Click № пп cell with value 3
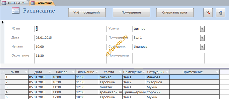Viewport: 229px width, 99px height. (17, 87)
